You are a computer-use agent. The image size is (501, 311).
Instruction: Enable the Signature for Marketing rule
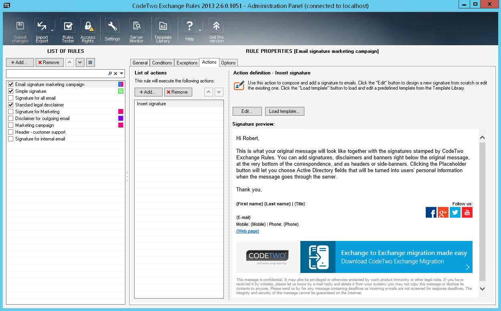(10, 111)
